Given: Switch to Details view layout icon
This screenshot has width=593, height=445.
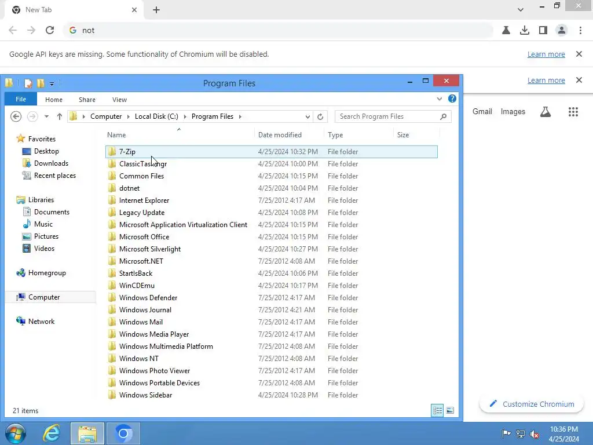Looking at the screenshot, I should [x=438, y=411].
